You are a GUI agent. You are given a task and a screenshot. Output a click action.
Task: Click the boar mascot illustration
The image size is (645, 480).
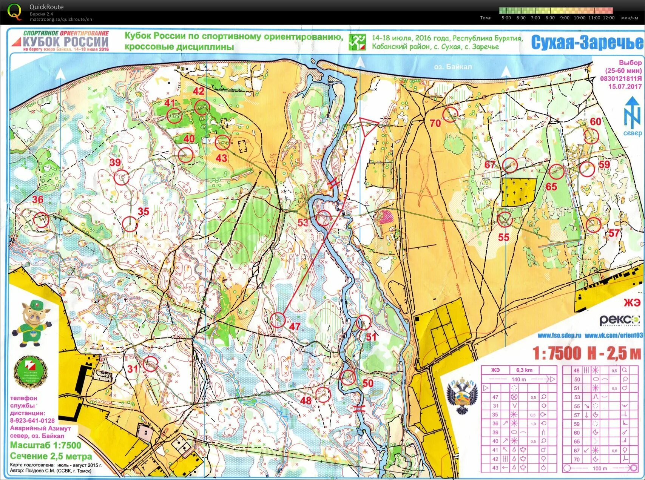32,323
